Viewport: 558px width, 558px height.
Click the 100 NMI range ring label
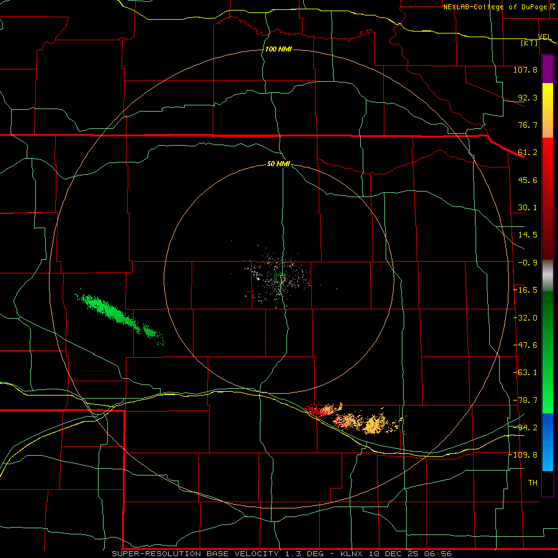pyautogui.click(x=278, y=49)
